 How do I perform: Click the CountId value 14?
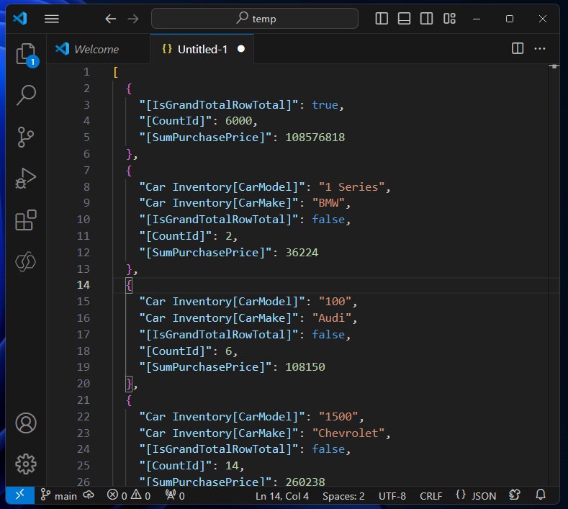[232, 466]
